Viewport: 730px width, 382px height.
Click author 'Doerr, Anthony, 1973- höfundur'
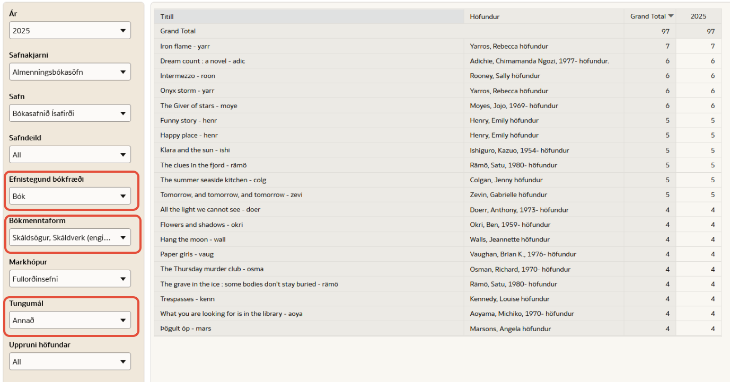pyautogui.click(x=519, y=209)
